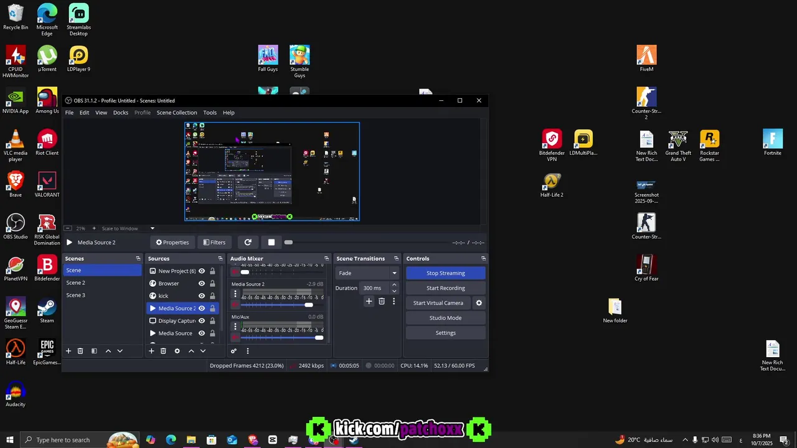Remove the transition using trash icon
The image size is (797, 448).
point(382,301)
